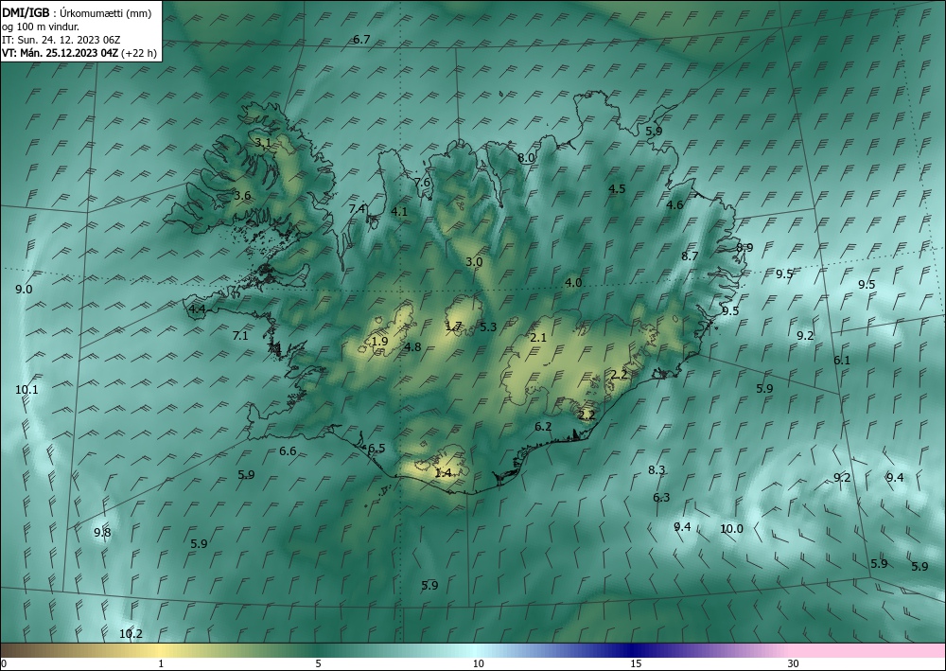Click the 1.9 value on the glacier

click(x=379, y=342)
